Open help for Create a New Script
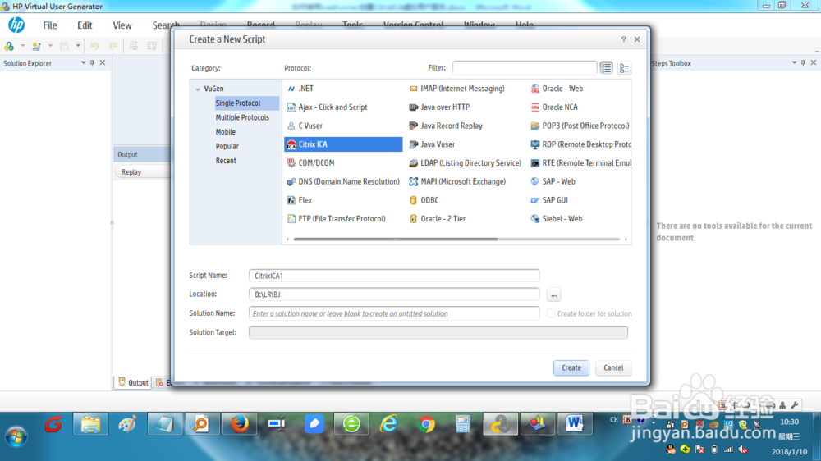 click(624, 39)
